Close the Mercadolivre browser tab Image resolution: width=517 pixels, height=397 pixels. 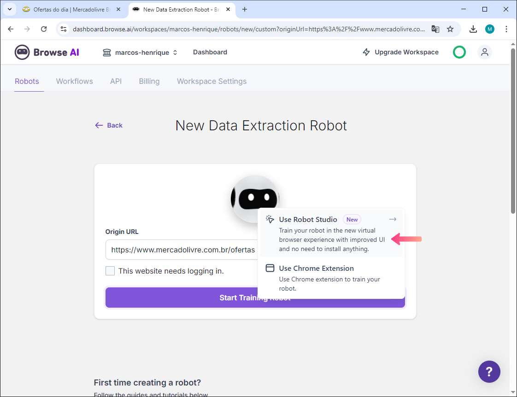coord(118,10)
